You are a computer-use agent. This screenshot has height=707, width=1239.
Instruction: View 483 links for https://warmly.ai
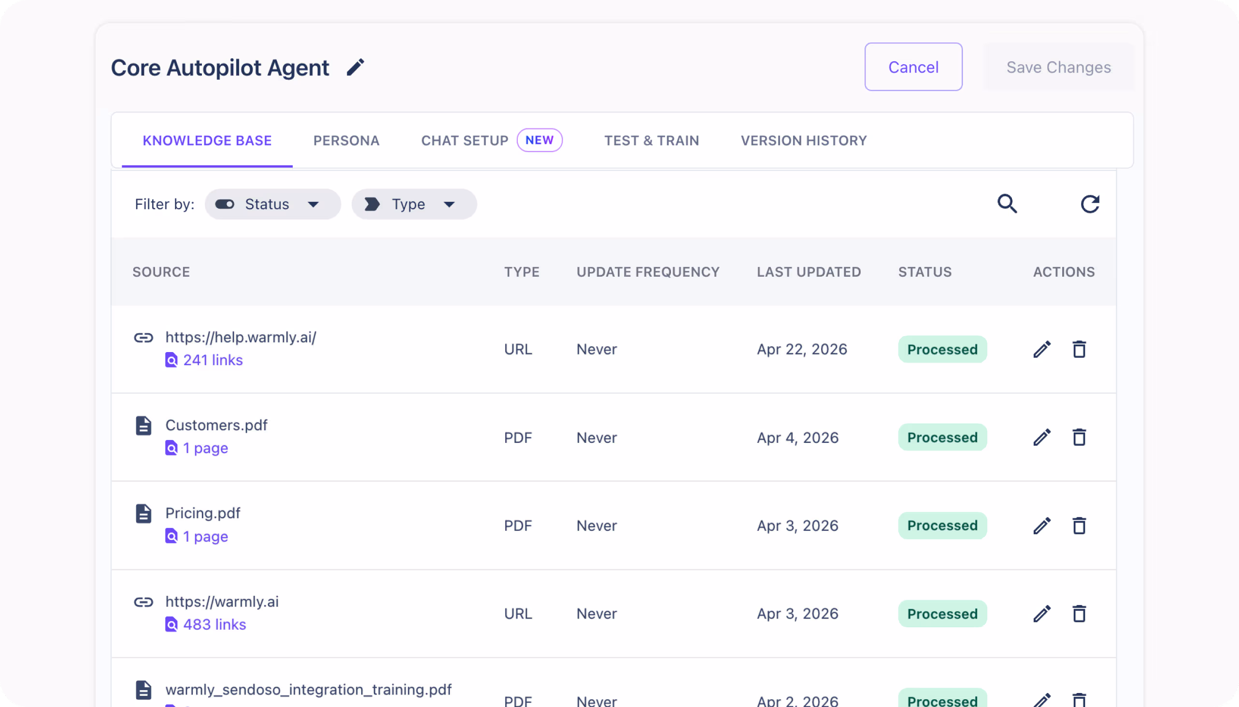214,624
